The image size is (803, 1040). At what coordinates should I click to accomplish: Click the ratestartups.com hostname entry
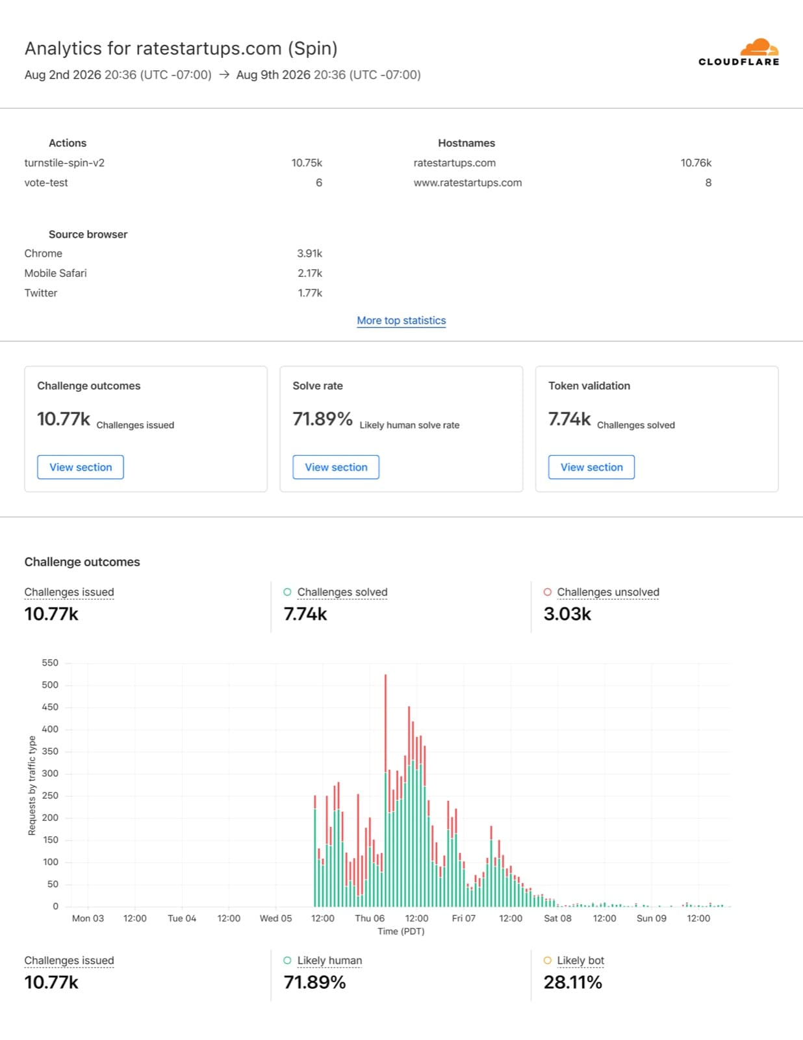click(x=455, y=163)
